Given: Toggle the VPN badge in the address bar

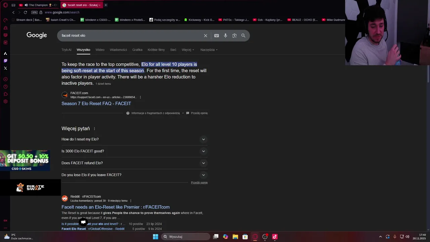Looking at the screenshot, I should tap(34, 12).
